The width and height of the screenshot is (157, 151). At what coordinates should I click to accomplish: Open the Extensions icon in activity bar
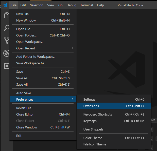(7, 66)
